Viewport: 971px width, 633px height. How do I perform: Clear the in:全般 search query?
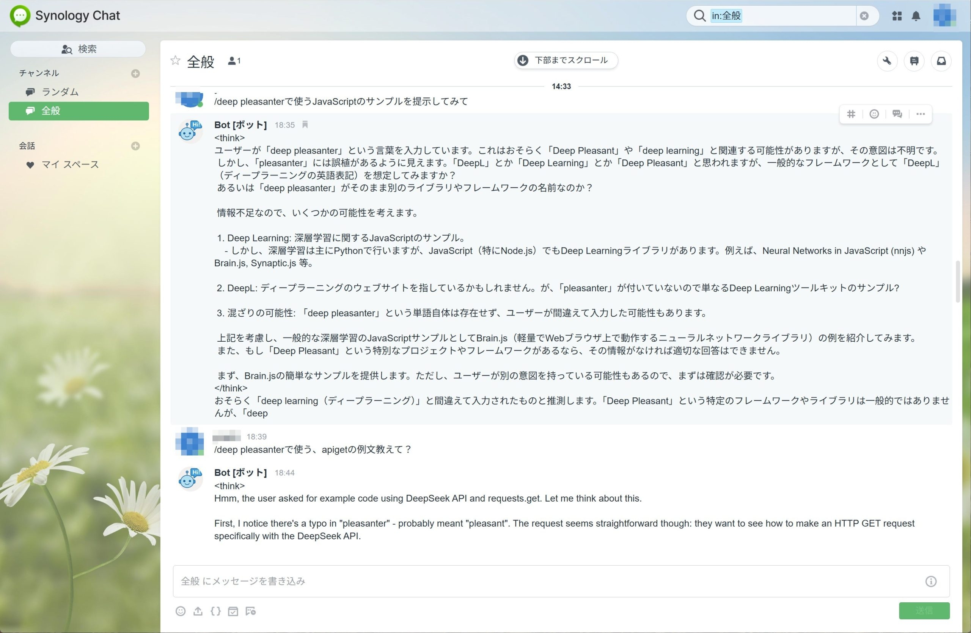(864, 16)
